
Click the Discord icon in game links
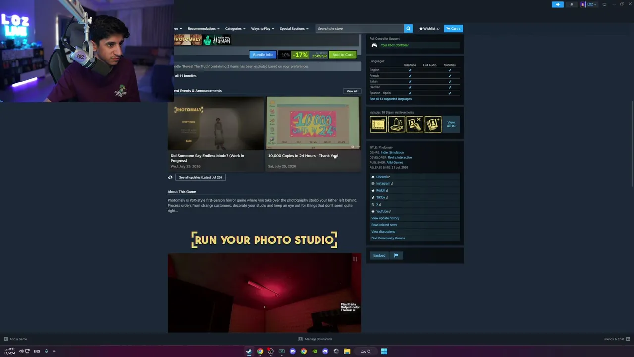pyautogui.click(x=373, y=177)
